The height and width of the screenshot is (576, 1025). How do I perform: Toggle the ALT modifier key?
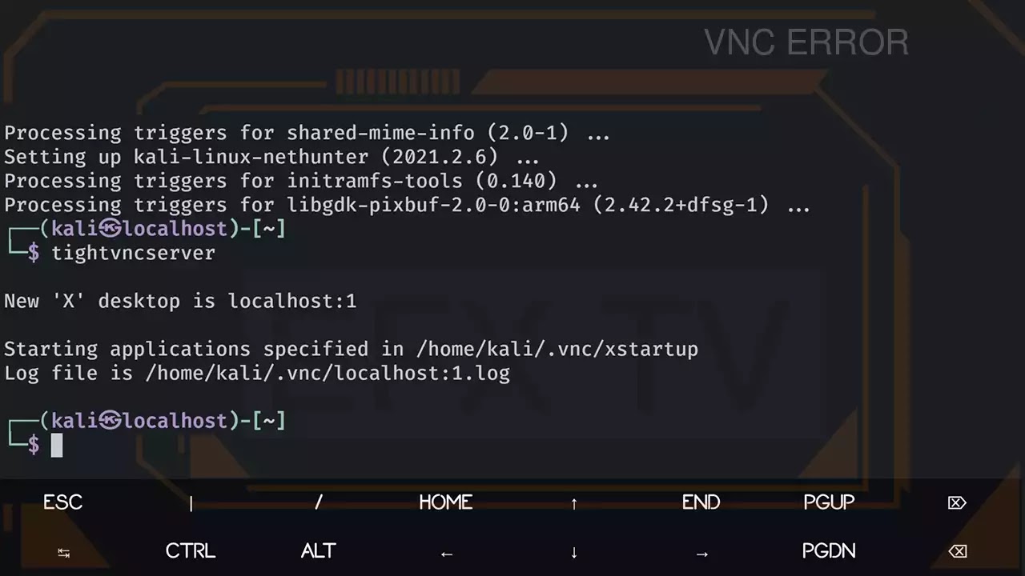point(318,551)
